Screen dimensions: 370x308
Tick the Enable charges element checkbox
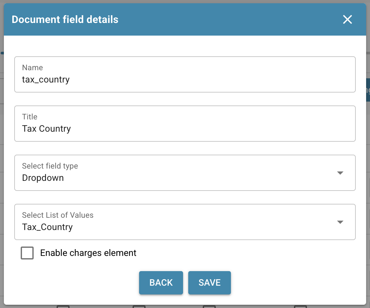click(27, 253)
